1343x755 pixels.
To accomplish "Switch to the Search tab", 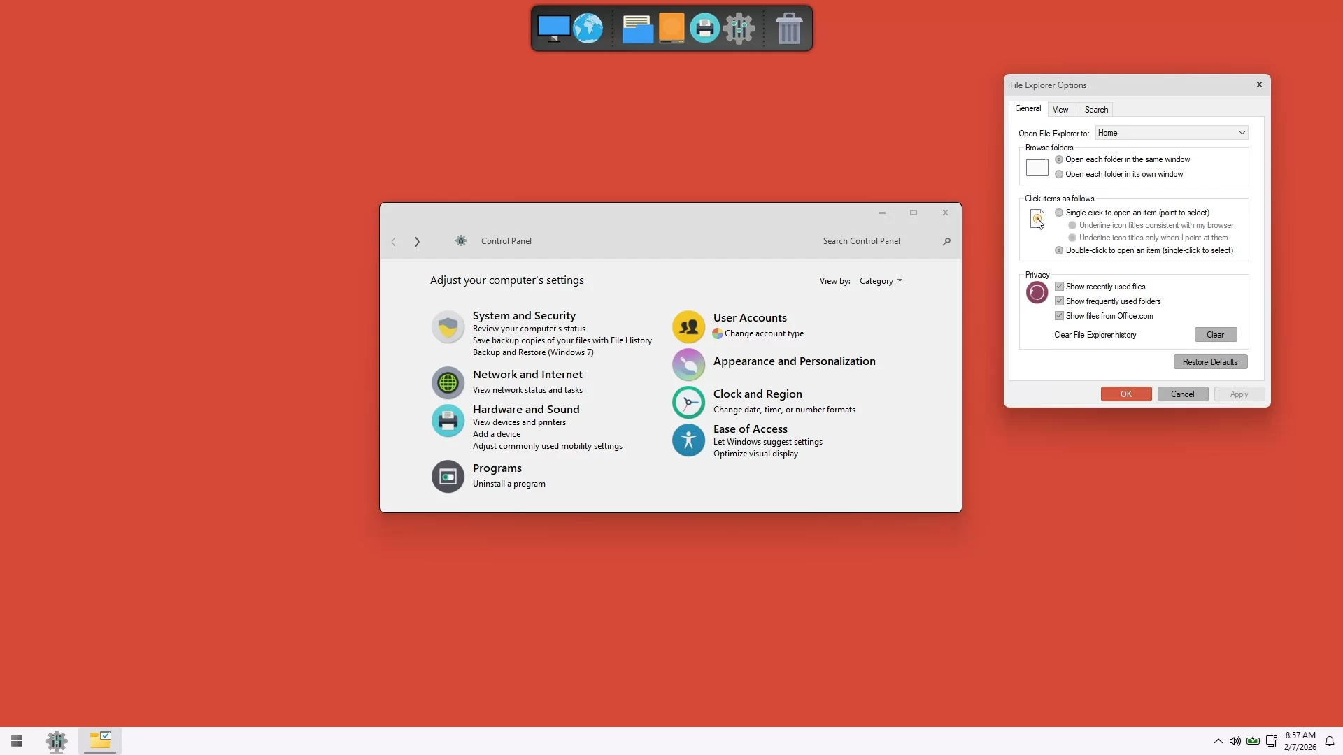I will [x=1096, y=110].
